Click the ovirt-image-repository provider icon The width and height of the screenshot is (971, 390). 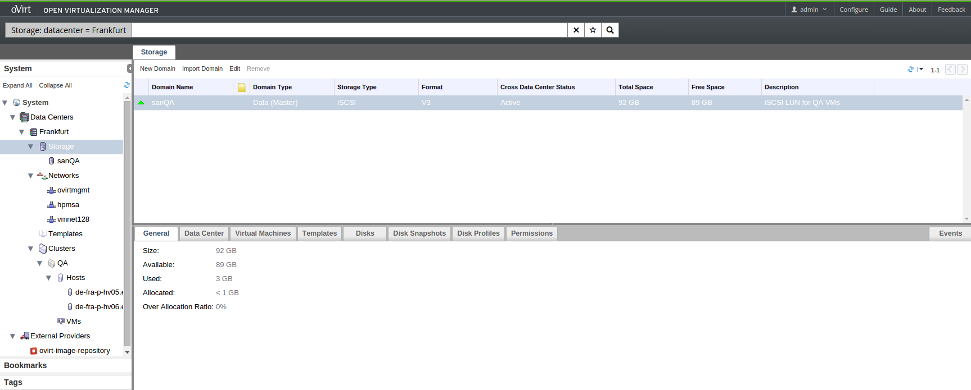click(34, 351)
